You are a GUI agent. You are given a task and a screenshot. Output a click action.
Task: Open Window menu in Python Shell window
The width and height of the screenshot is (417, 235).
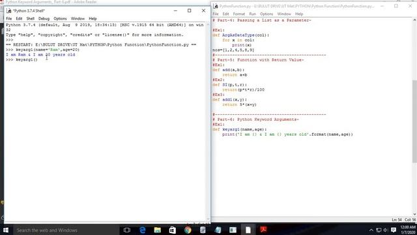[78, 19]
